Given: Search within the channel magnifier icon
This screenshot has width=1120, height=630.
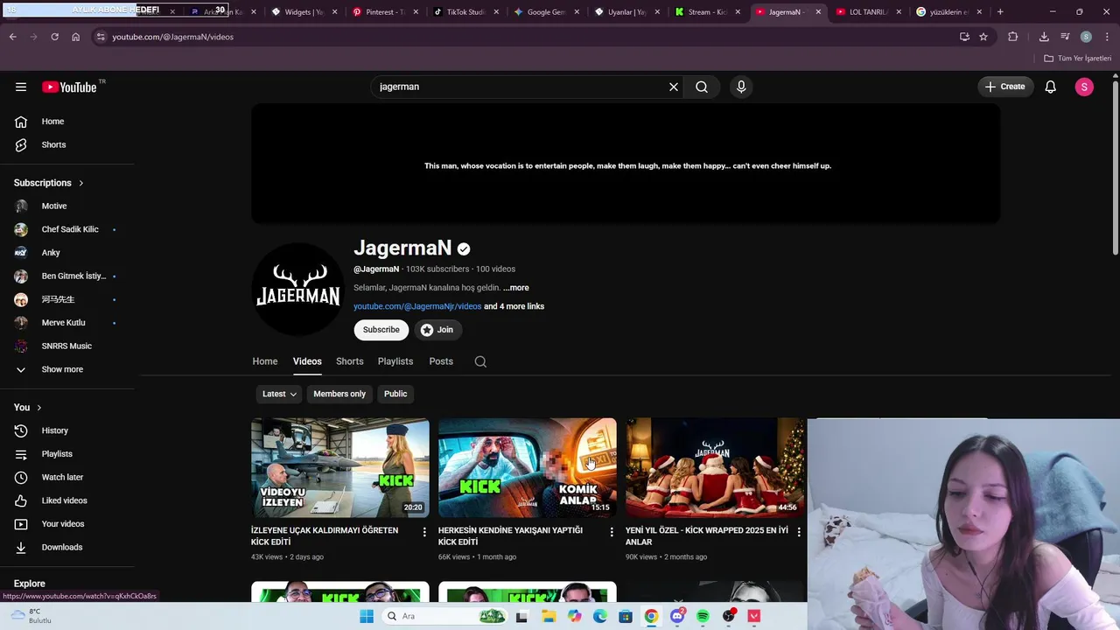Looking at the screenshot, I should click(x=480, y=361).
